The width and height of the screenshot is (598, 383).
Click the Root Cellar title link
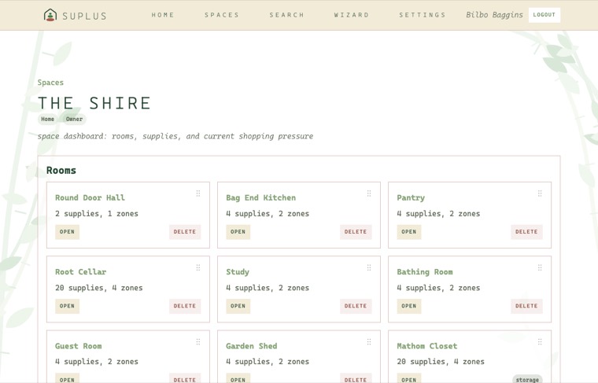pos(81,272)
